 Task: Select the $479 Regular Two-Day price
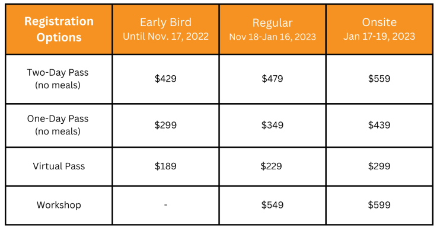[272, 79]
